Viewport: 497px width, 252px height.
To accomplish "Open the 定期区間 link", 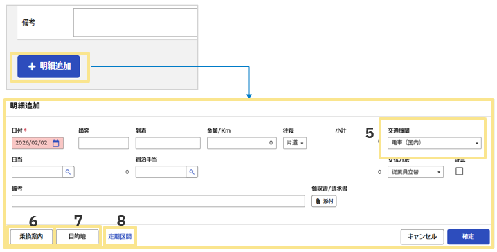I will tap(120, 237).
